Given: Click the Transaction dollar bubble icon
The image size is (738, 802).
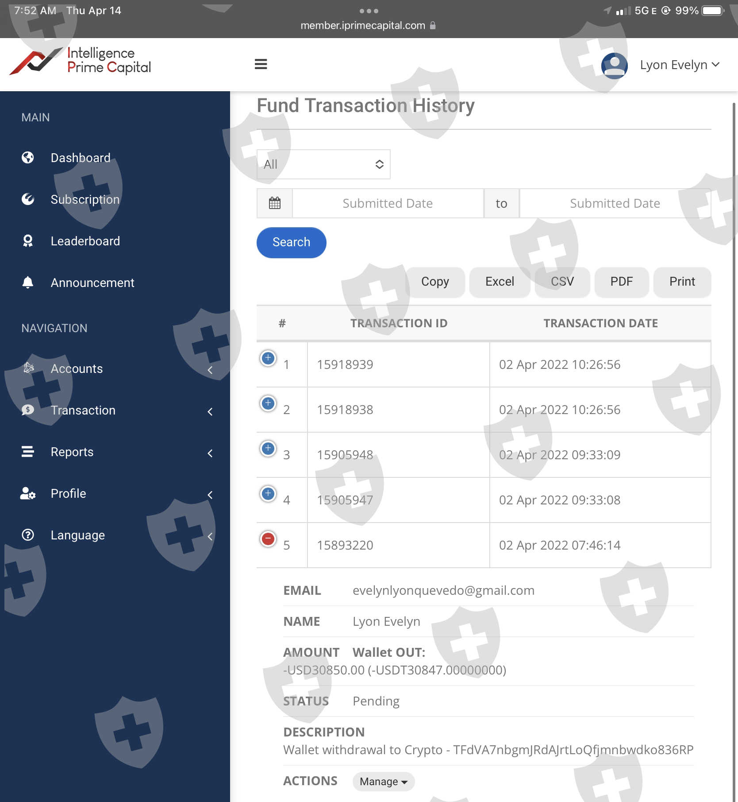Looking at the screenshot, I should click(28, 410).
